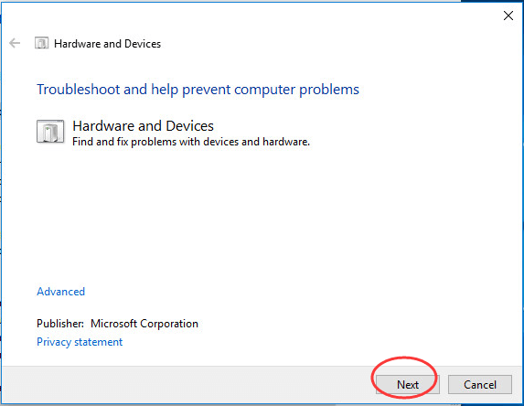Click the "Microsoft Corporation" publisher name
Viewport: 524px width, 406px height.
[144, 324]
